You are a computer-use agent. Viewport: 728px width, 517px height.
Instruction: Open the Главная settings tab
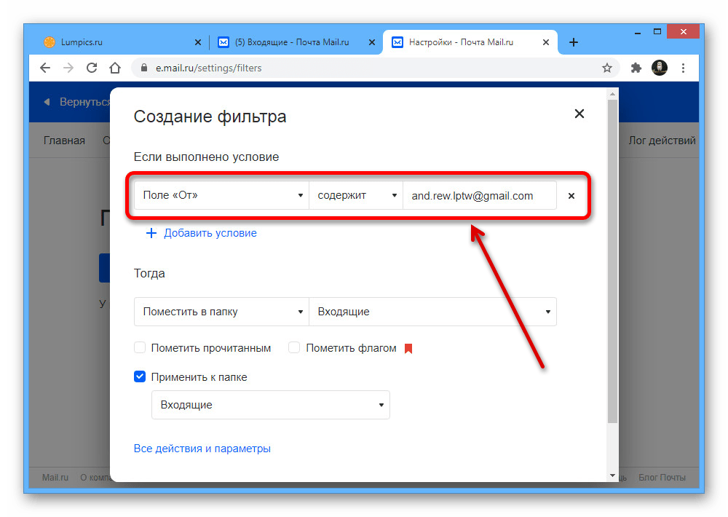click(x=64, y=141)
